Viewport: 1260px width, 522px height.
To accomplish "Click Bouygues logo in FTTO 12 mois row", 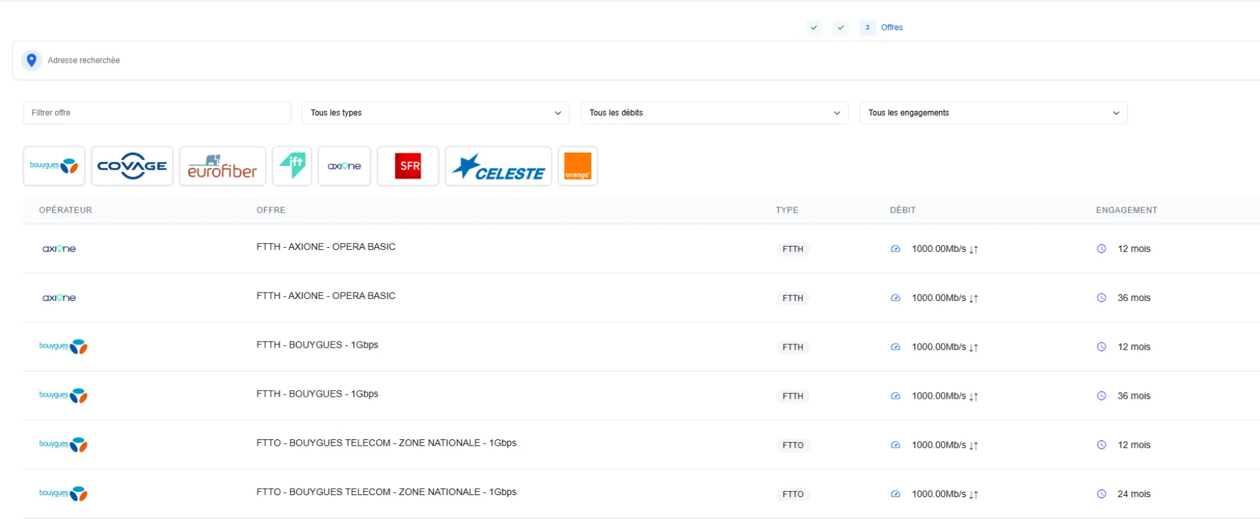I will [64, 445].
